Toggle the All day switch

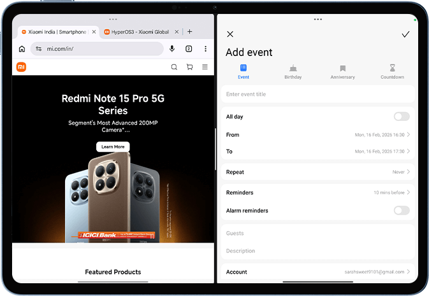click(x=401, y=116)
